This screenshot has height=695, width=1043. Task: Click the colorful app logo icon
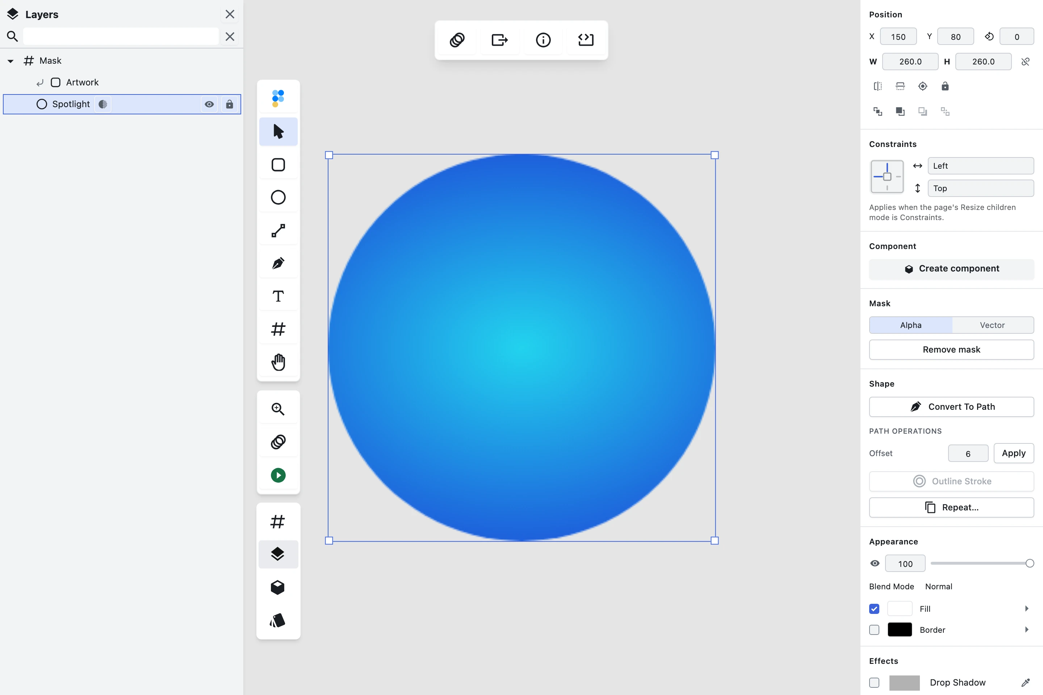pos(278,98)
